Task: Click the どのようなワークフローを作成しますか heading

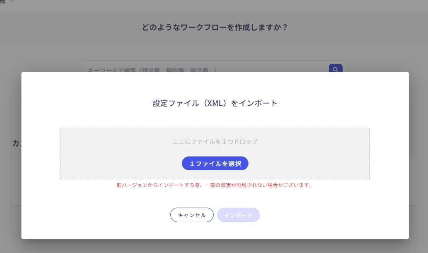Action: click(x=214, y=27)
